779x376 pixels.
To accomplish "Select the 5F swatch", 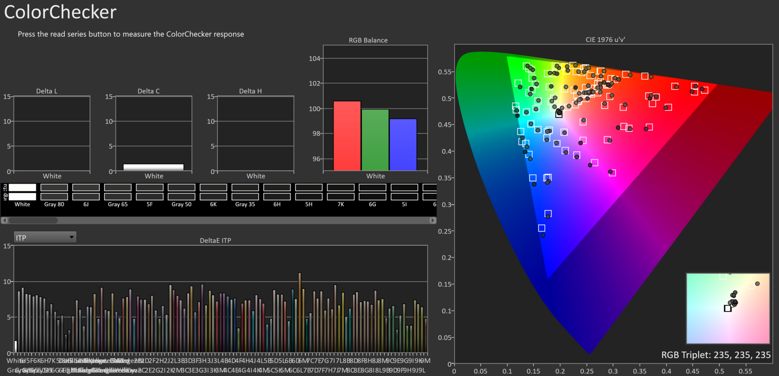I will 149,192.
